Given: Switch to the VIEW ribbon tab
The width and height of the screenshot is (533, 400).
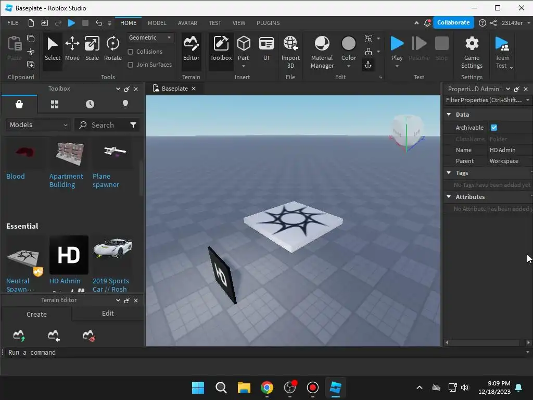Looking at the screenshot, I should coord(238,23).
